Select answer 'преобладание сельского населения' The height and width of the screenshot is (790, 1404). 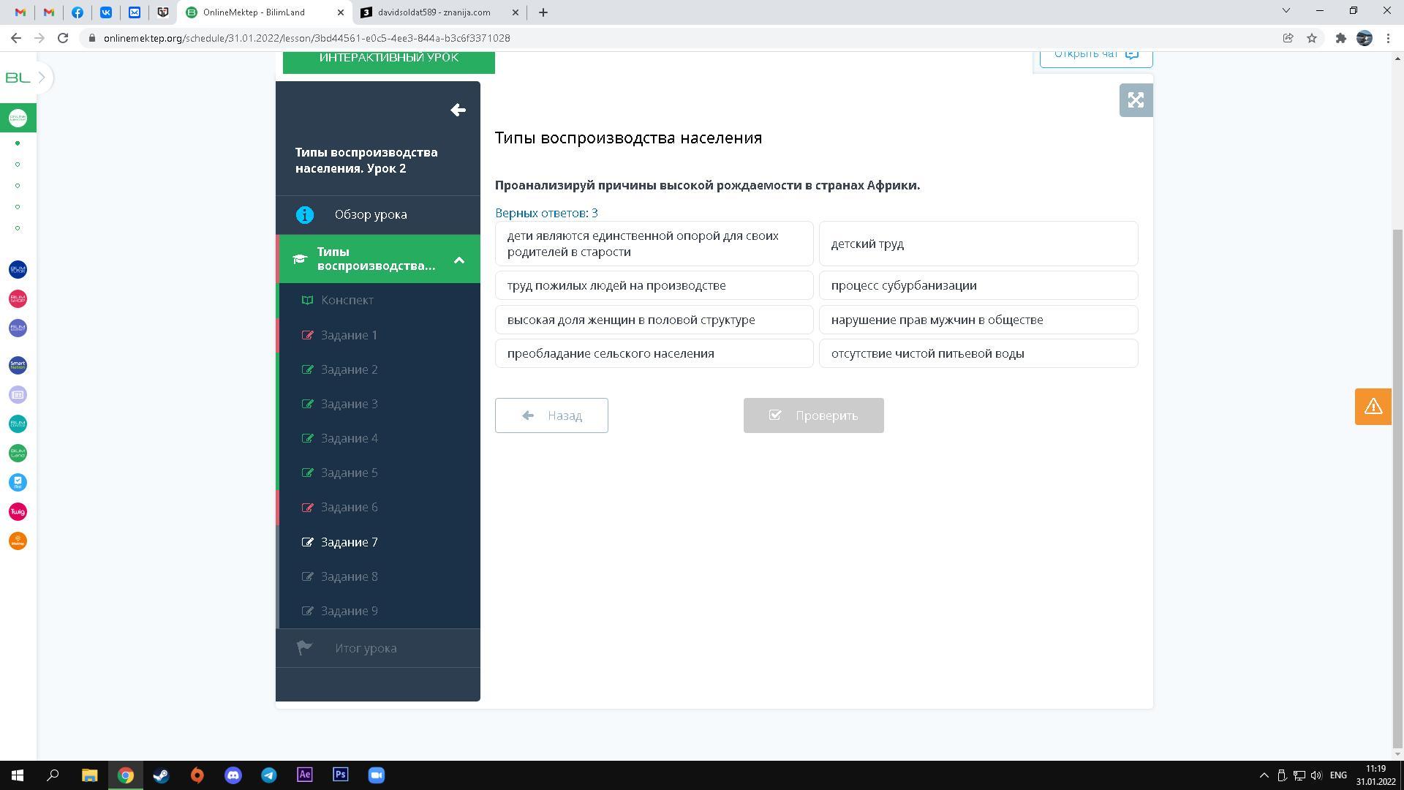coord(654,353)
